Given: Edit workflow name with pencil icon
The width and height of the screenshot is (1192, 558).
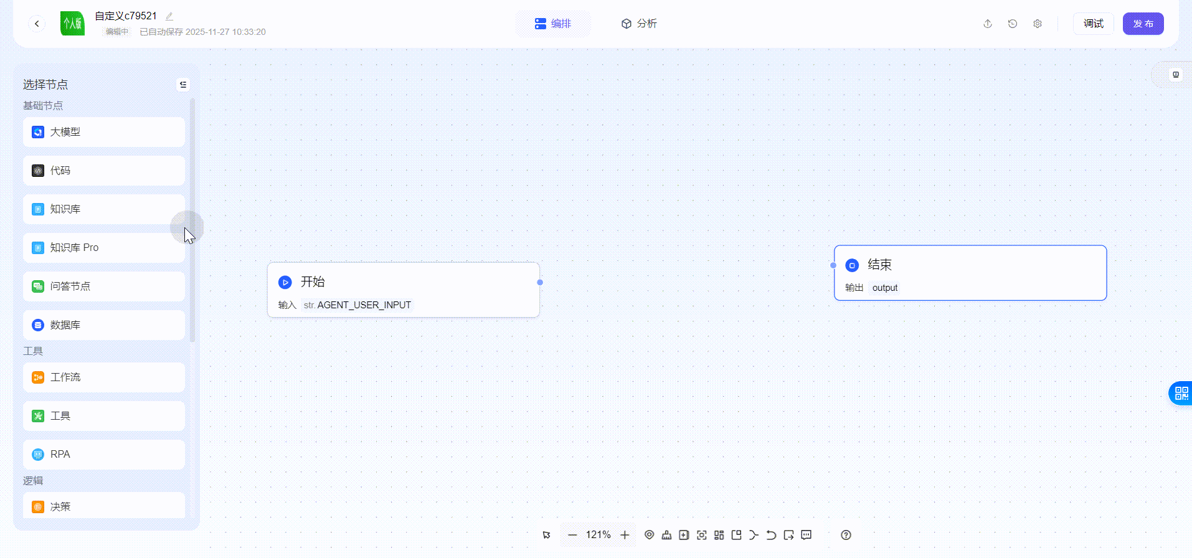Looking at the screenshot, I should pyautogui.click(x=169, y=16).
